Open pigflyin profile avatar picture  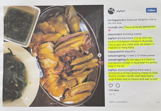pyautogui.click(x=111, y=11)
